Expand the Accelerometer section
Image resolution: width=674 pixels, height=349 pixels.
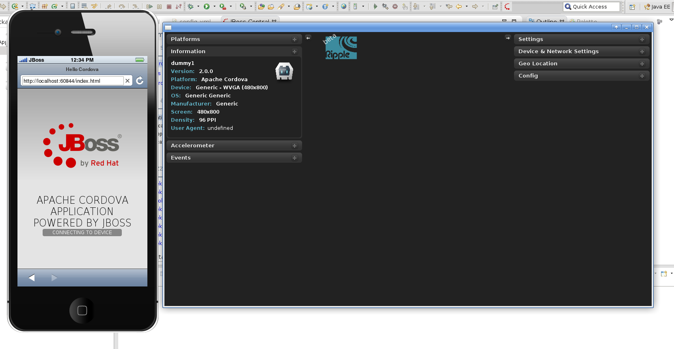[234, 146]
